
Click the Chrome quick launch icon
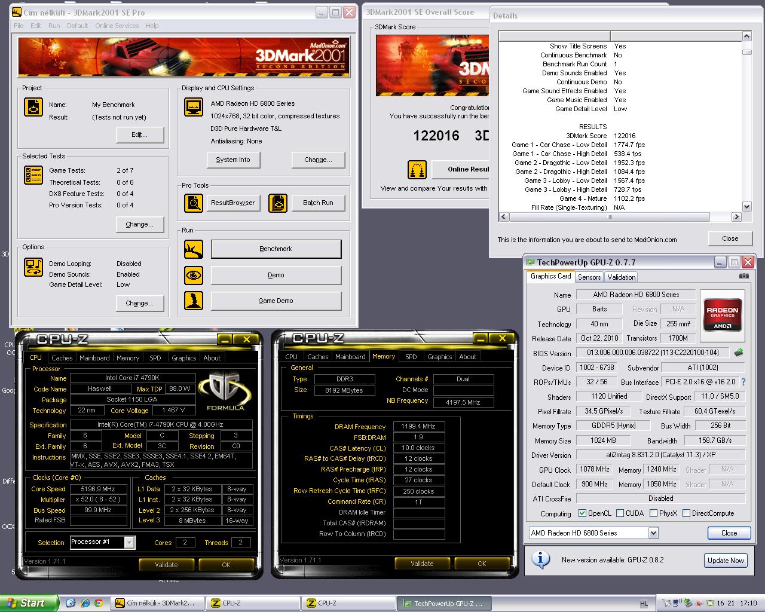coord(99,603)
